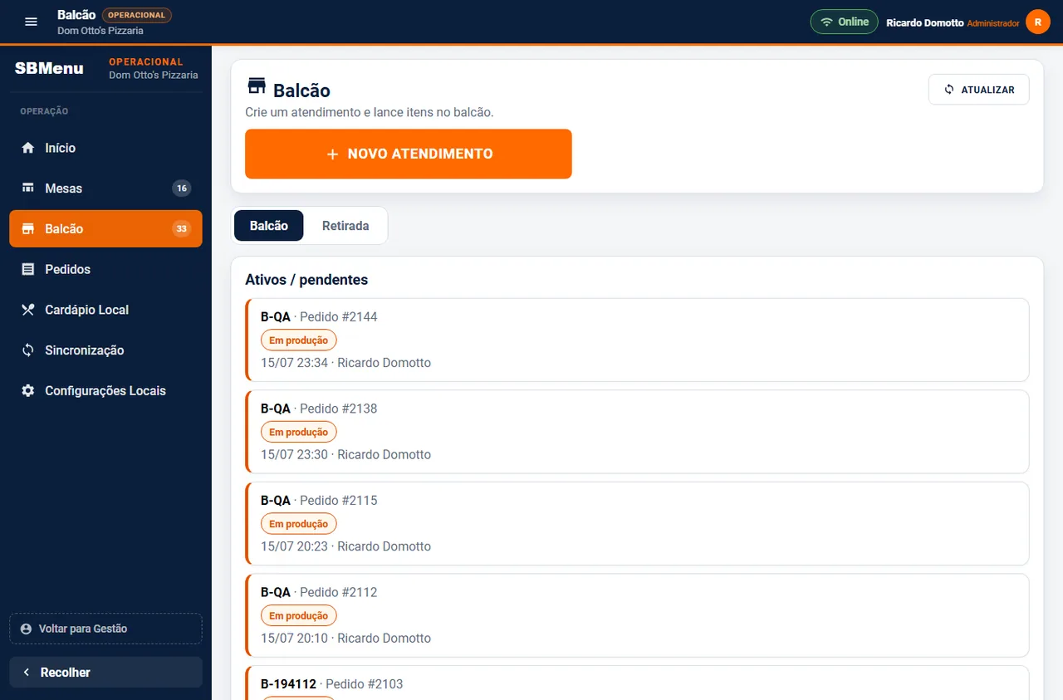This screenshot has height=700, width=1063.
Task: Click Em produção badge of Pedido #2112
Action: coord(299,616)
